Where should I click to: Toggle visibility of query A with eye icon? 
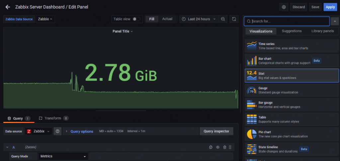(218, 147)
